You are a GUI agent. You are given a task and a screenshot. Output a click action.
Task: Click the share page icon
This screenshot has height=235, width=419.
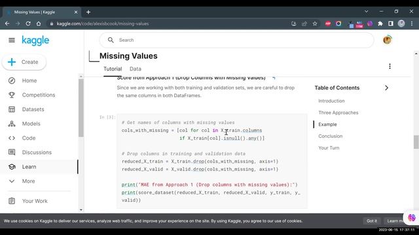point(304,23)
